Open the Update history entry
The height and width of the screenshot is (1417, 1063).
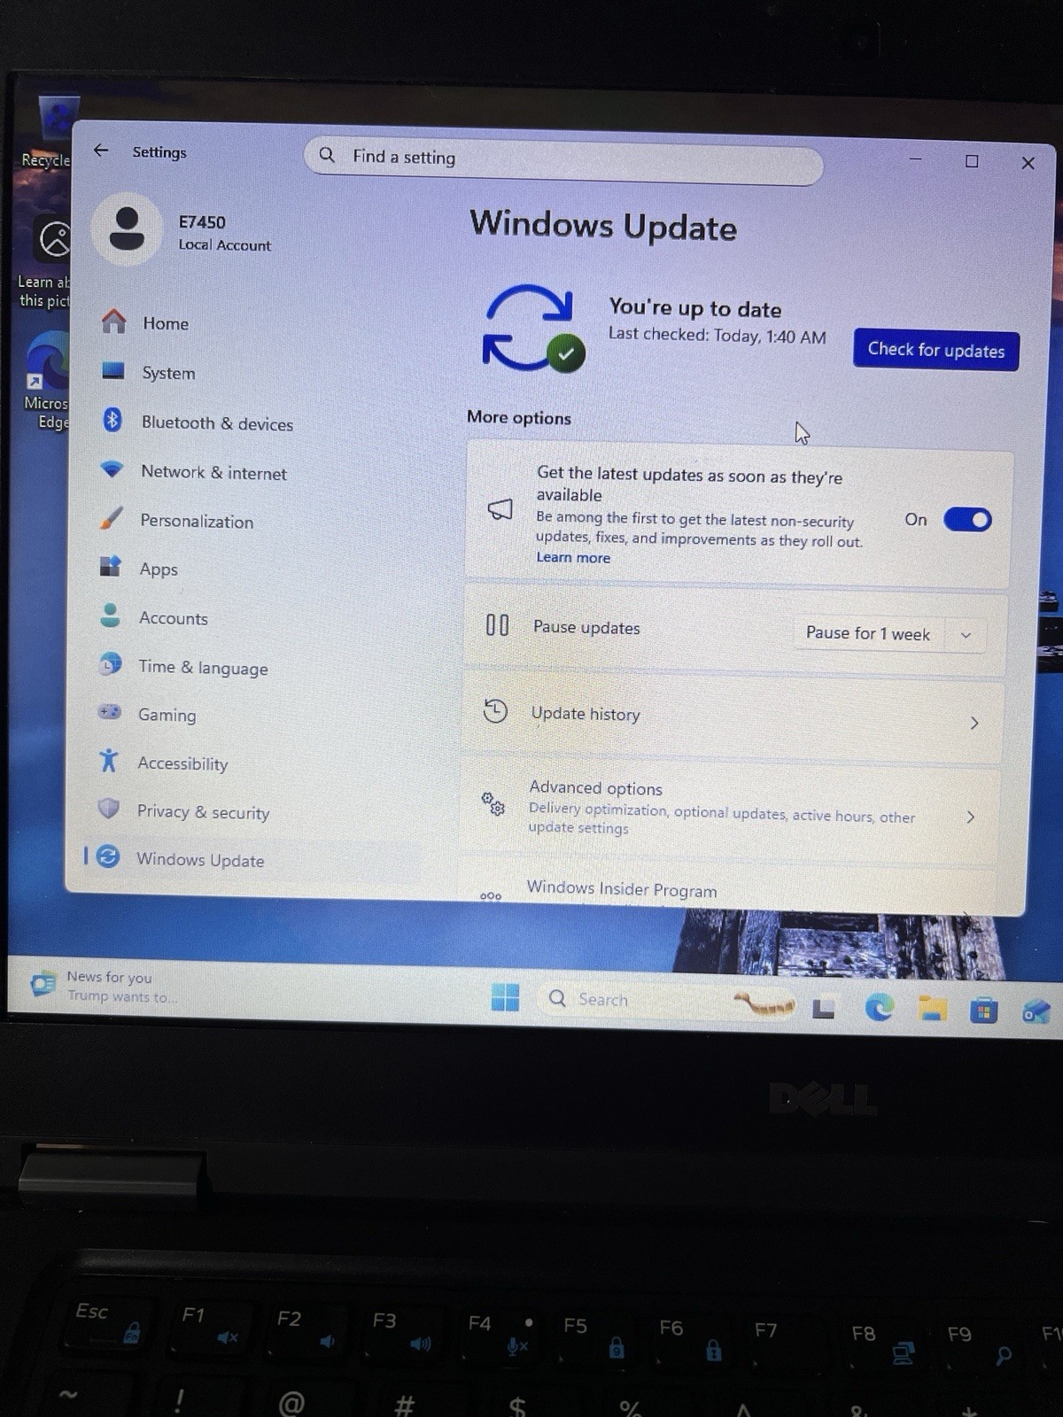click(732, 717)
